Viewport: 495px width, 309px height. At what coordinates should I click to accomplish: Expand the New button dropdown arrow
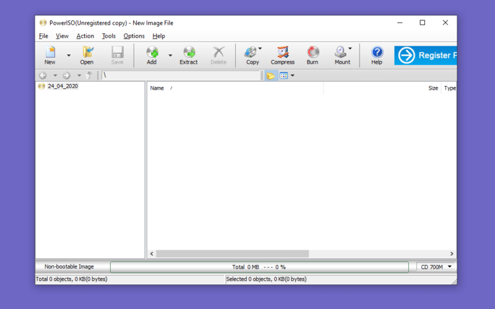(x=69, y=56)
